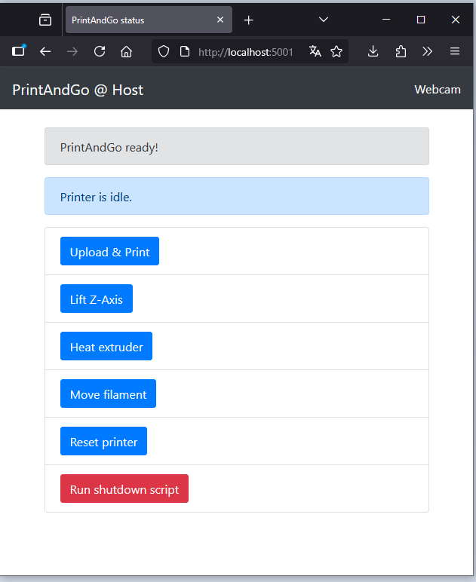Open Move filament action

click(109, 394)
